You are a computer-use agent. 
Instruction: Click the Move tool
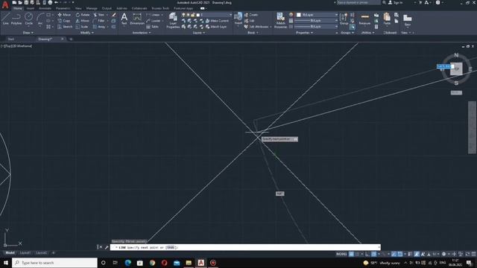64,15
